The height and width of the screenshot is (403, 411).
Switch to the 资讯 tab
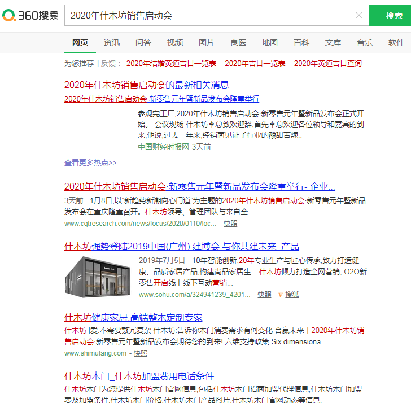click(x=112, y=42)
